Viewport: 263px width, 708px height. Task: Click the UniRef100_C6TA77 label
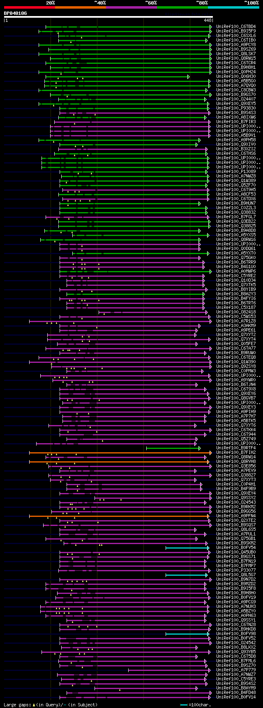tap(236, 348)
